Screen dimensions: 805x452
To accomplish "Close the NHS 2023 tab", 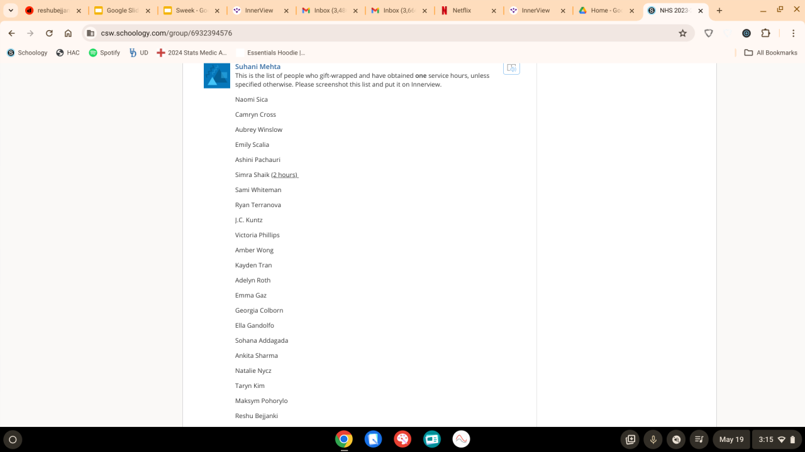I will pos(701,11).
